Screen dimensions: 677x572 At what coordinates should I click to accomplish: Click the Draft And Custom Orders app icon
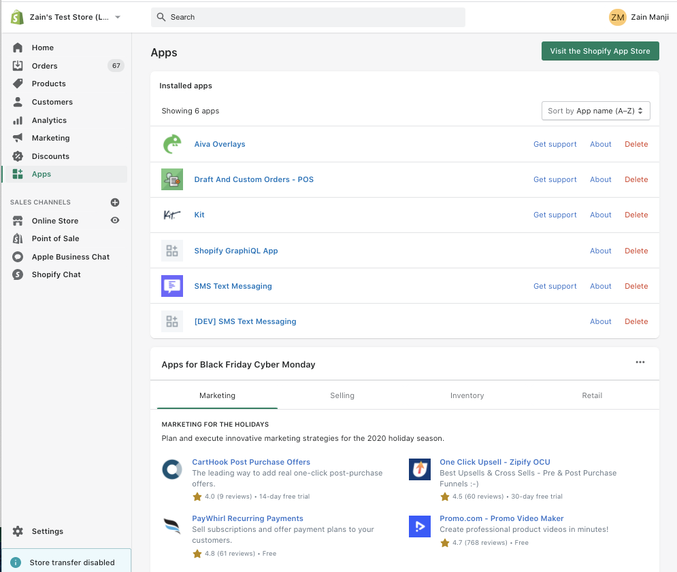(172, 179)
